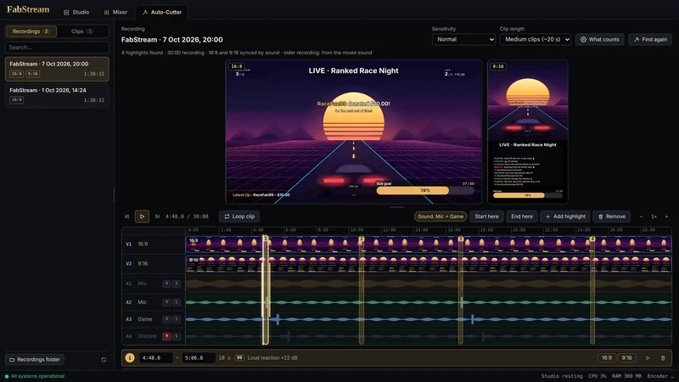This screenshot has height=382, width=679.
Task: Click the FabStream logo
Action: coord(28,9)
